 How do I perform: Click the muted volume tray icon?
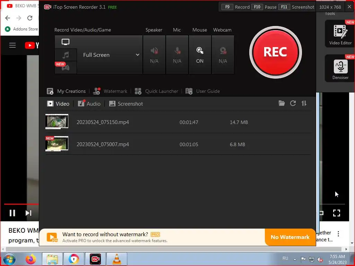pyautogui.click(x=320, y=259)
